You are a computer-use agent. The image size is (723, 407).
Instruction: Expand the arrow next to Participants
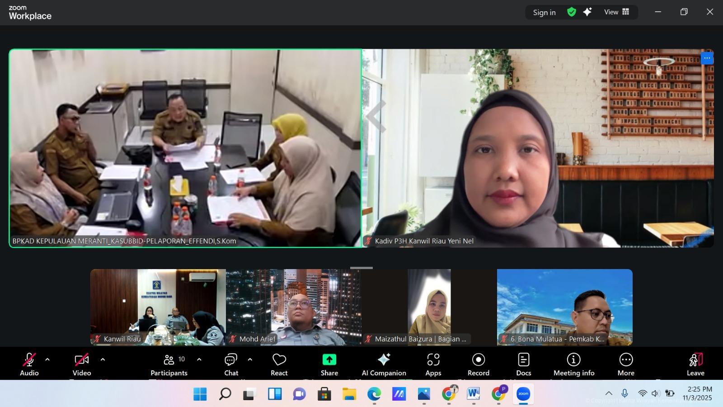199,360
